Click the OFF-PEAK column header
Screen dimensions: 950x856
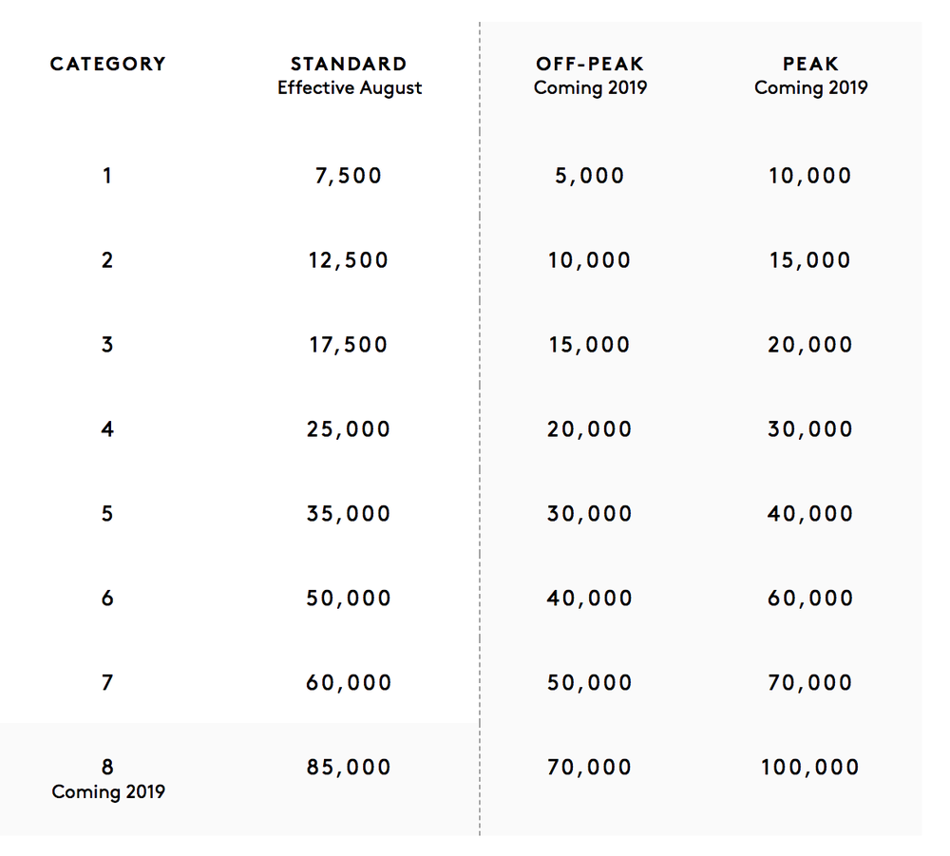pos(590,65)
